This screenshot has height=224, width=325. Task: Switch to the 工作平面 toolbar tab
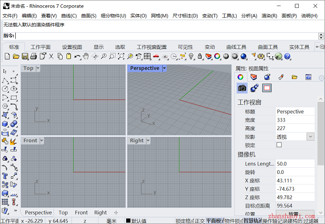(x=41, y=47)
